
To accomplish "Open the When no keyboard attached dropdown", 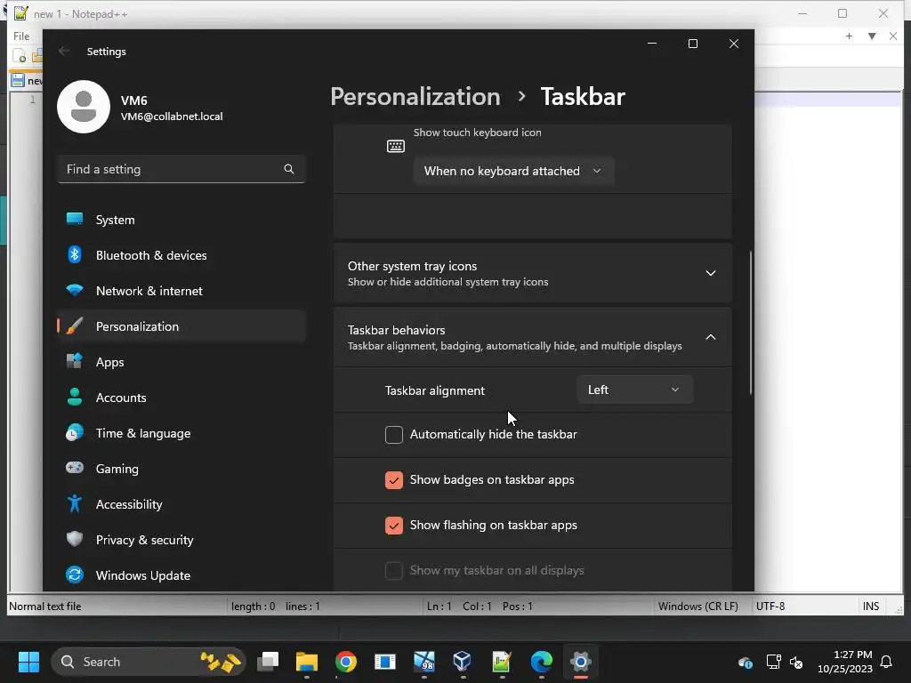I will (x=513, y=171).
